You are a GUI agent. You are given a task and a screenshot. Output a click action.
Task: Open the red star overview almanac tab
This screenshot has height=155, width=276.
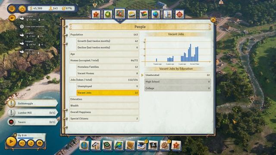tap(96, 14)
